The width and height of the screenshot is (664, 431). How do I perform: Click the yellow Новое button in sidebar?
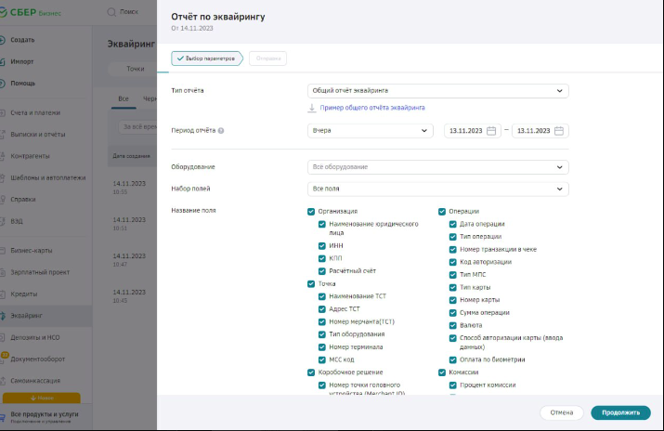pos(42,398)
